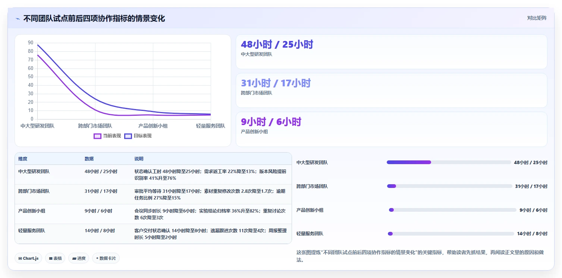562x278 pixels.
Task: Click chart axis label 产品创新小组
Action: [x=153, y=126]
